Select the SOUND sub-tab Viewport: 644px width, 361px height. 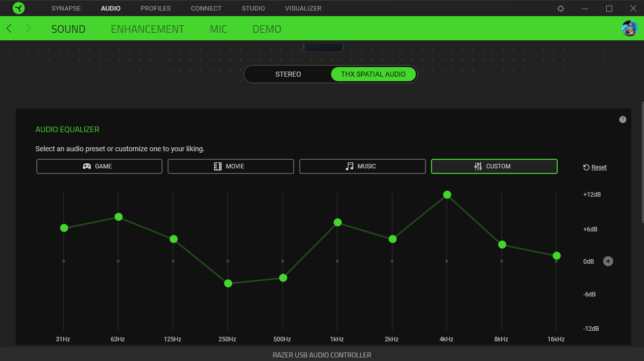tap(68, 29)
